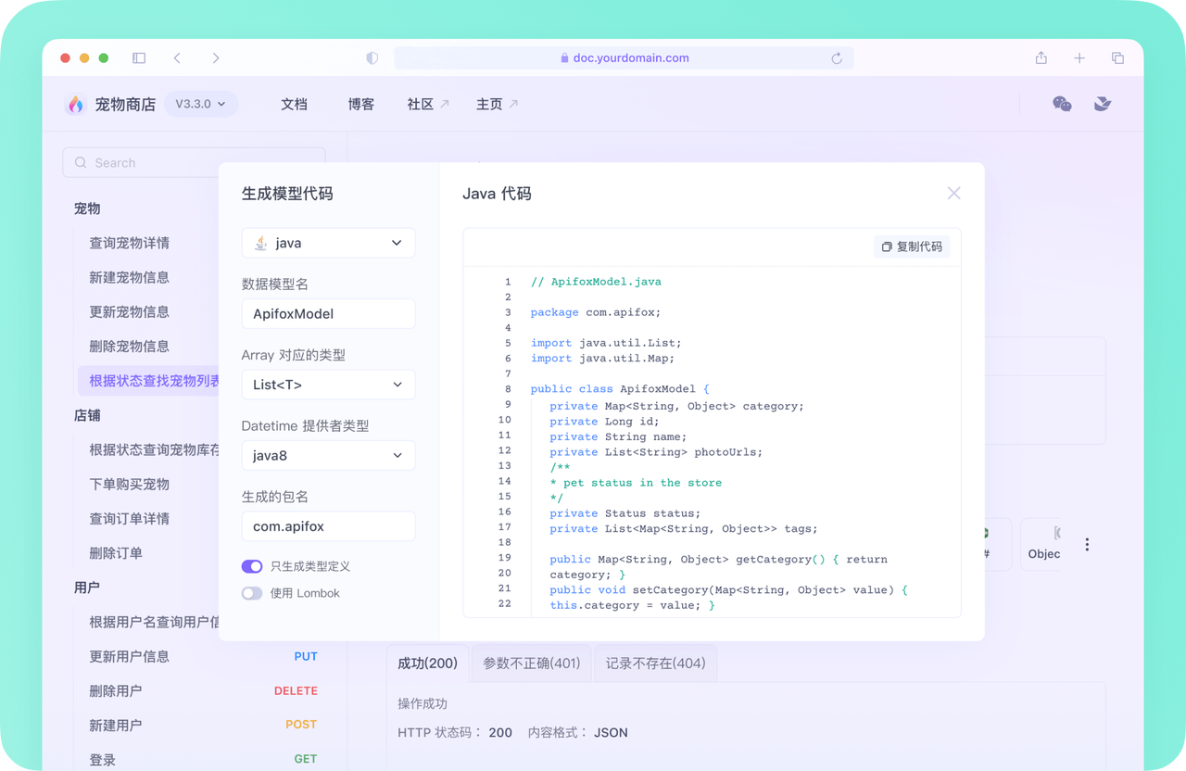Click the 宠物商店 flame logo
The width and height of the screenshot is (1186, 771).
click(x=76, y=104)
